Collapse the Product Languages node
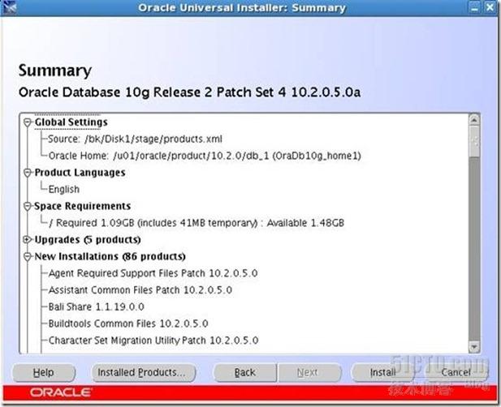The image size is (501, 407). coord(28,173)
